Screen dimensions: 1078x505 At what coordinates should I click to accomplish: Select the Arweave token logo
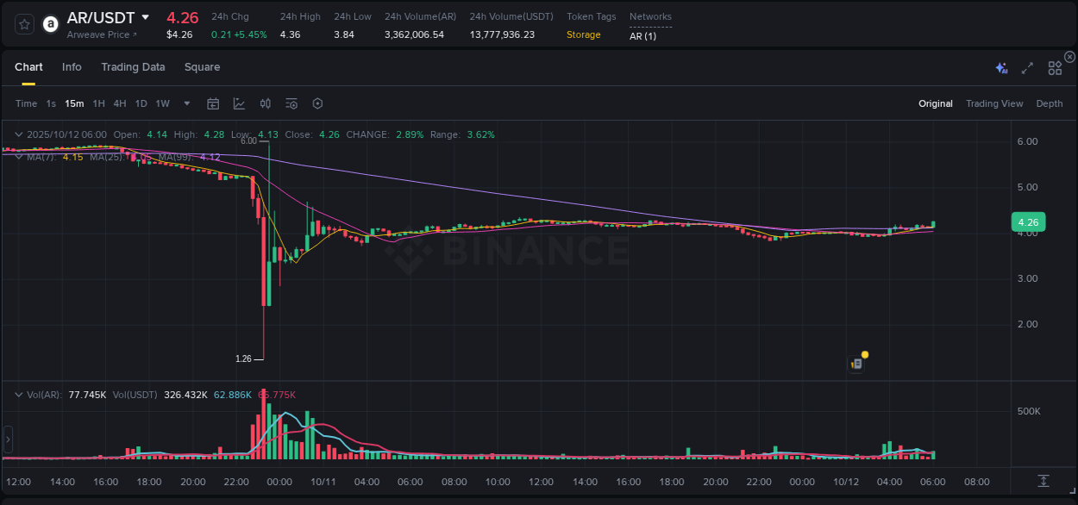click(50, 24)
